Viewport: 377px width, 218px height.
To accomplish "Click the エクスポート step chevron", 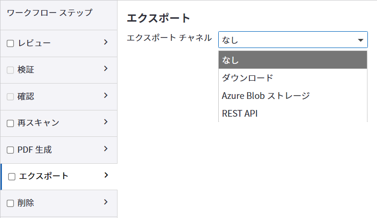I will click(106, 176).
